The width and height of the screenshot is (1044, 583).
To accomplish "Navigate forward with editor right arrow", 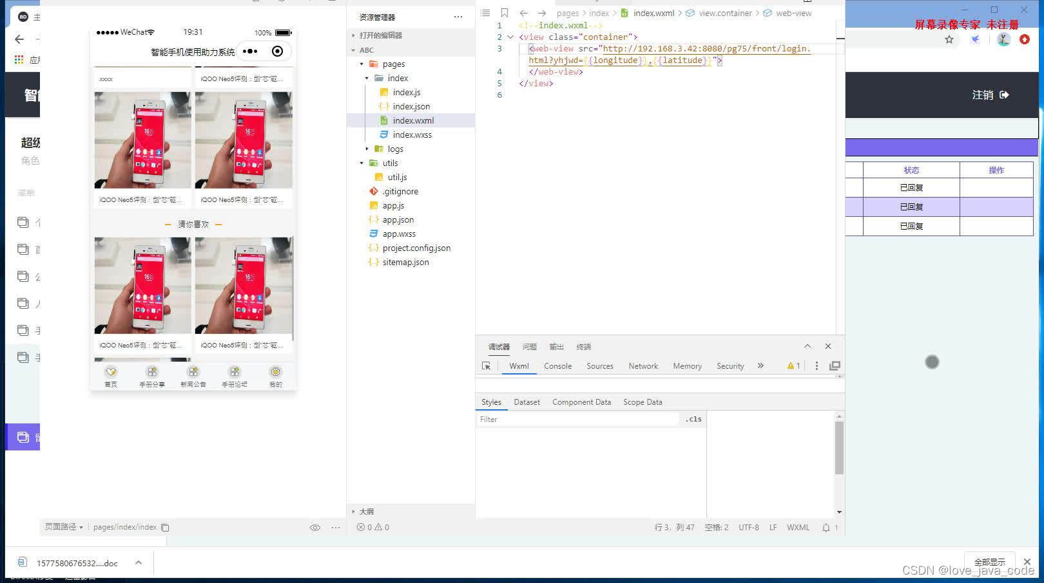I will (x=542, y=13).
